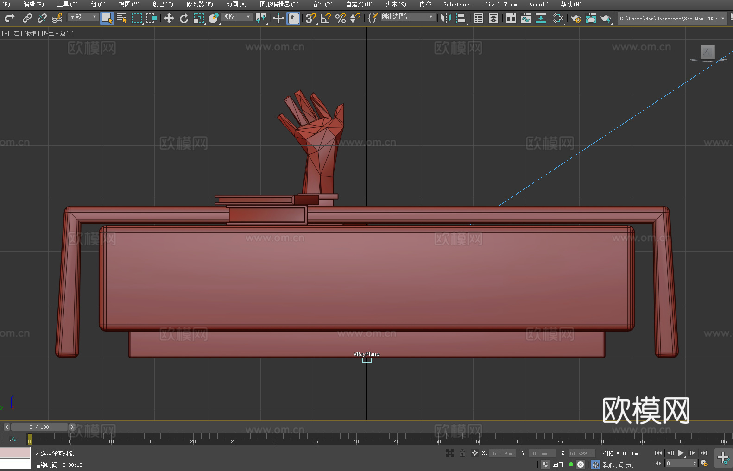733x471 pixels.
Task: Click the time slider 0 / 100 handle
Action: click(x=39, y=427)
